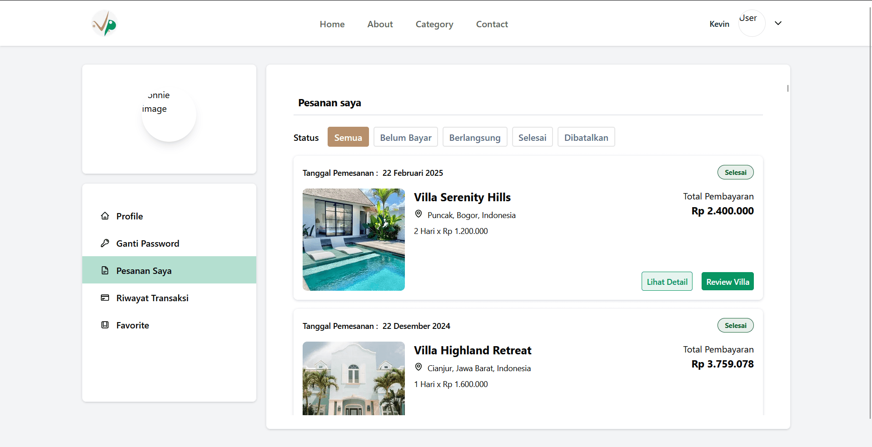The height and width of the screenshot is (447, 872).
Task: Open the Home navigation link
Action: 332,24
